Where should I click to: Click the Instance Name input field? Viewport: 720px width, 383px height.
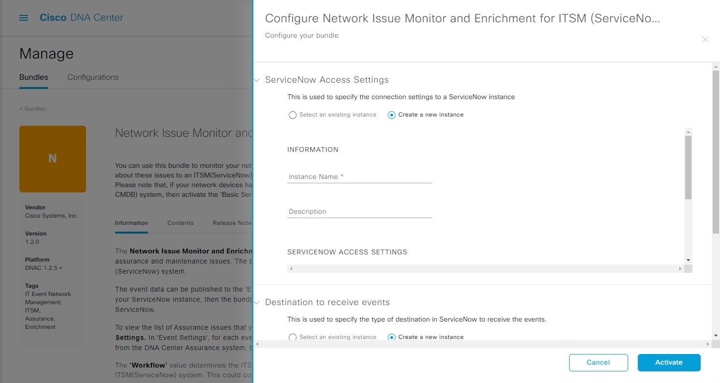(359, 177)
